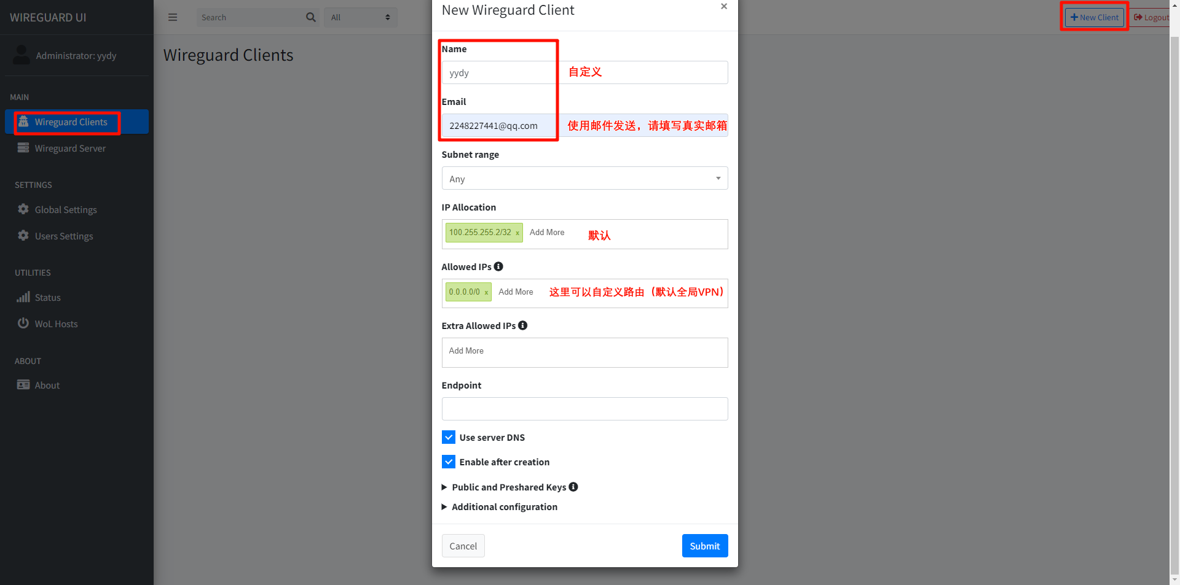Open Global Settings page
Image resolution: width=1180 pixels, height=585 pixels.
[77, 209]
